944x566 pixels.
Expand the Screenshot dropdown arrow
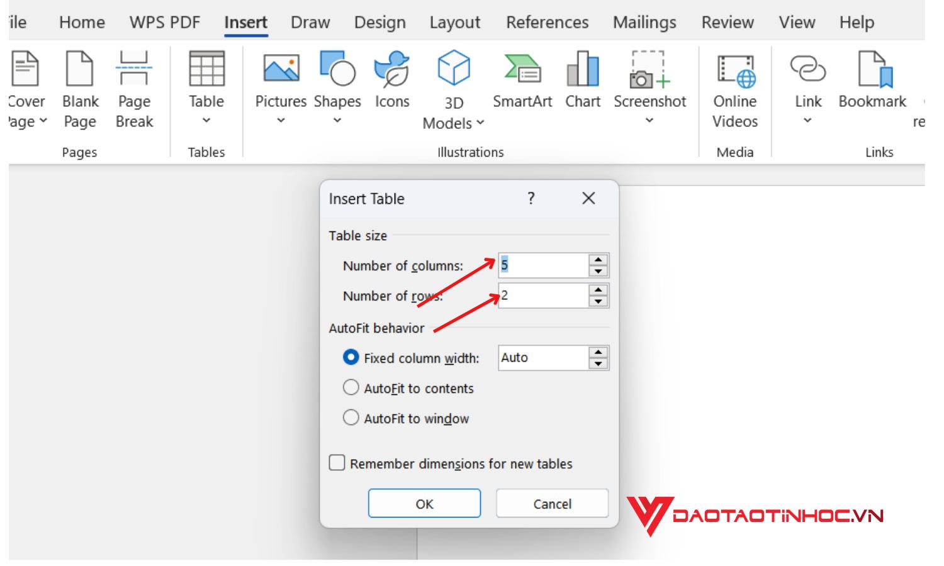649,121
